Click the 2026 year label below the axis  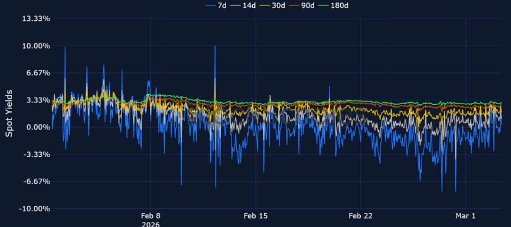[x=150, y=224]
